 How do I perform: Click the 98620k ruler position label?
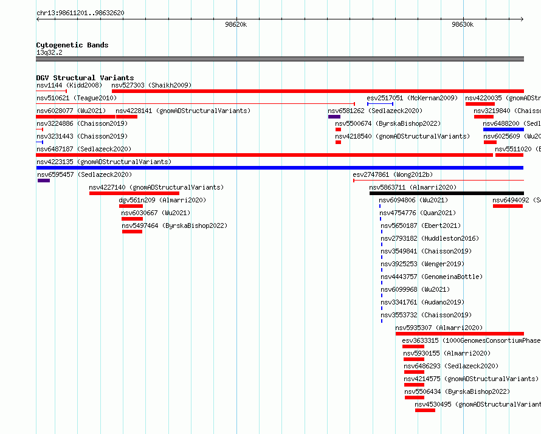pos(236,24)
